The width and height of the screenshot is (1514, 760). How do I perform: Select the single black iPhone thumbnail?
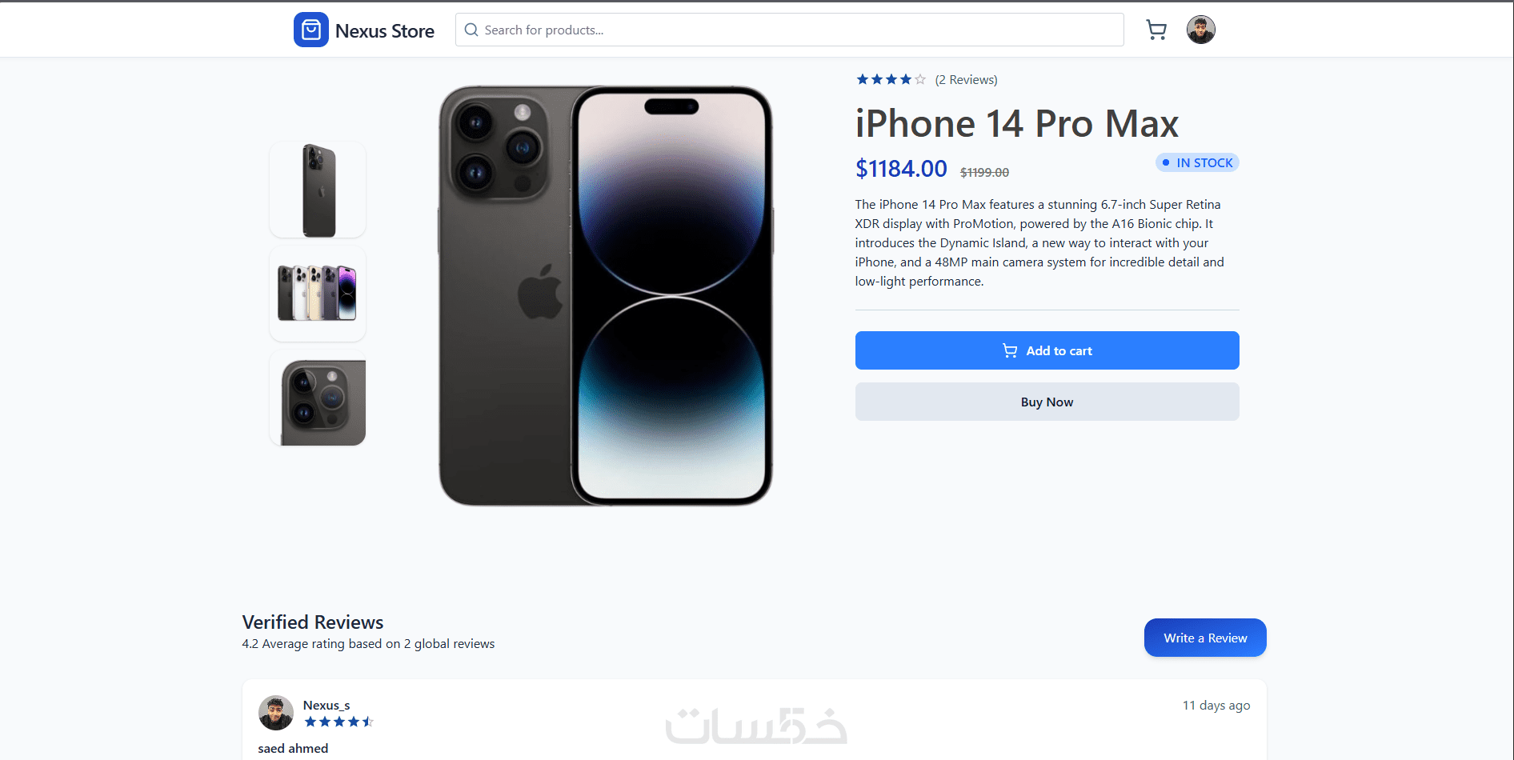click(318, 190)
